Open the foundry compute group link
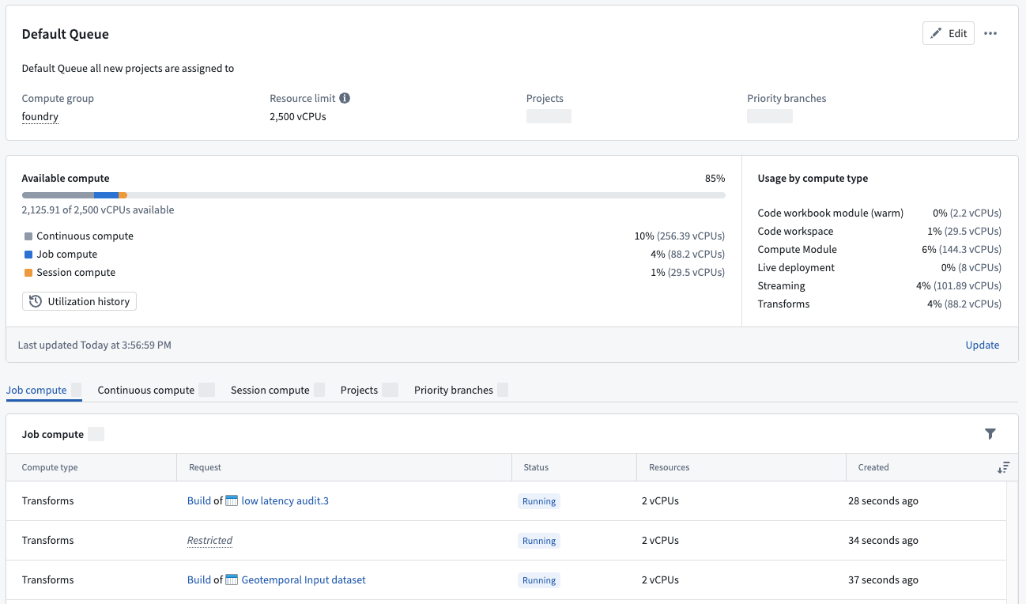 point(40,116)
